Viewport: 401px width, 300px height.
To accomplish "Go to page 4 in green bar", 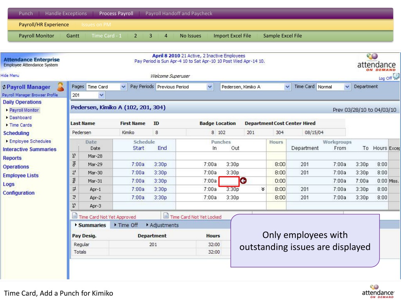I will click(166, 36).
